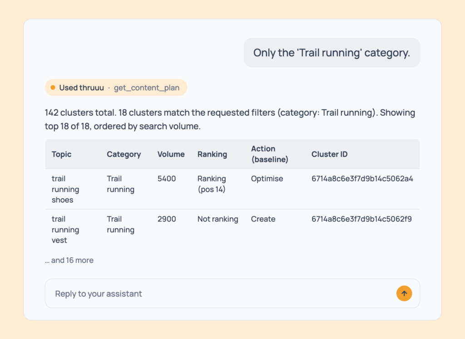Select cluster ID ending in 5062a4
This screenshot has width=465, height=339.
click(362, 179)
